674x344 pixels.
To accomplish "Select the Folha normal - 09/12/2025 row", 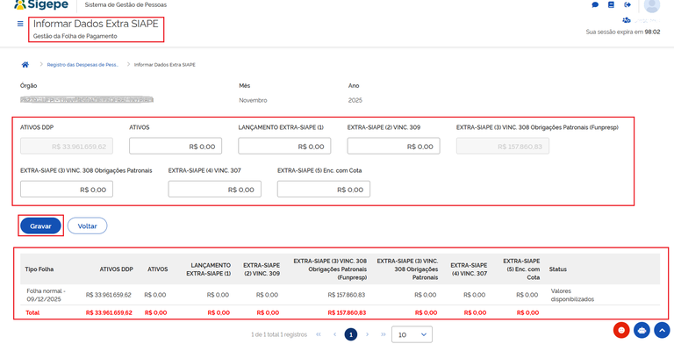I will point(340,295).
